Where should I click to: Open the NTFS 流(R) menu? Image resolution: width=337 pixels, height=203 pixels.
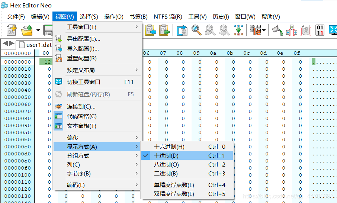point(168,16)
